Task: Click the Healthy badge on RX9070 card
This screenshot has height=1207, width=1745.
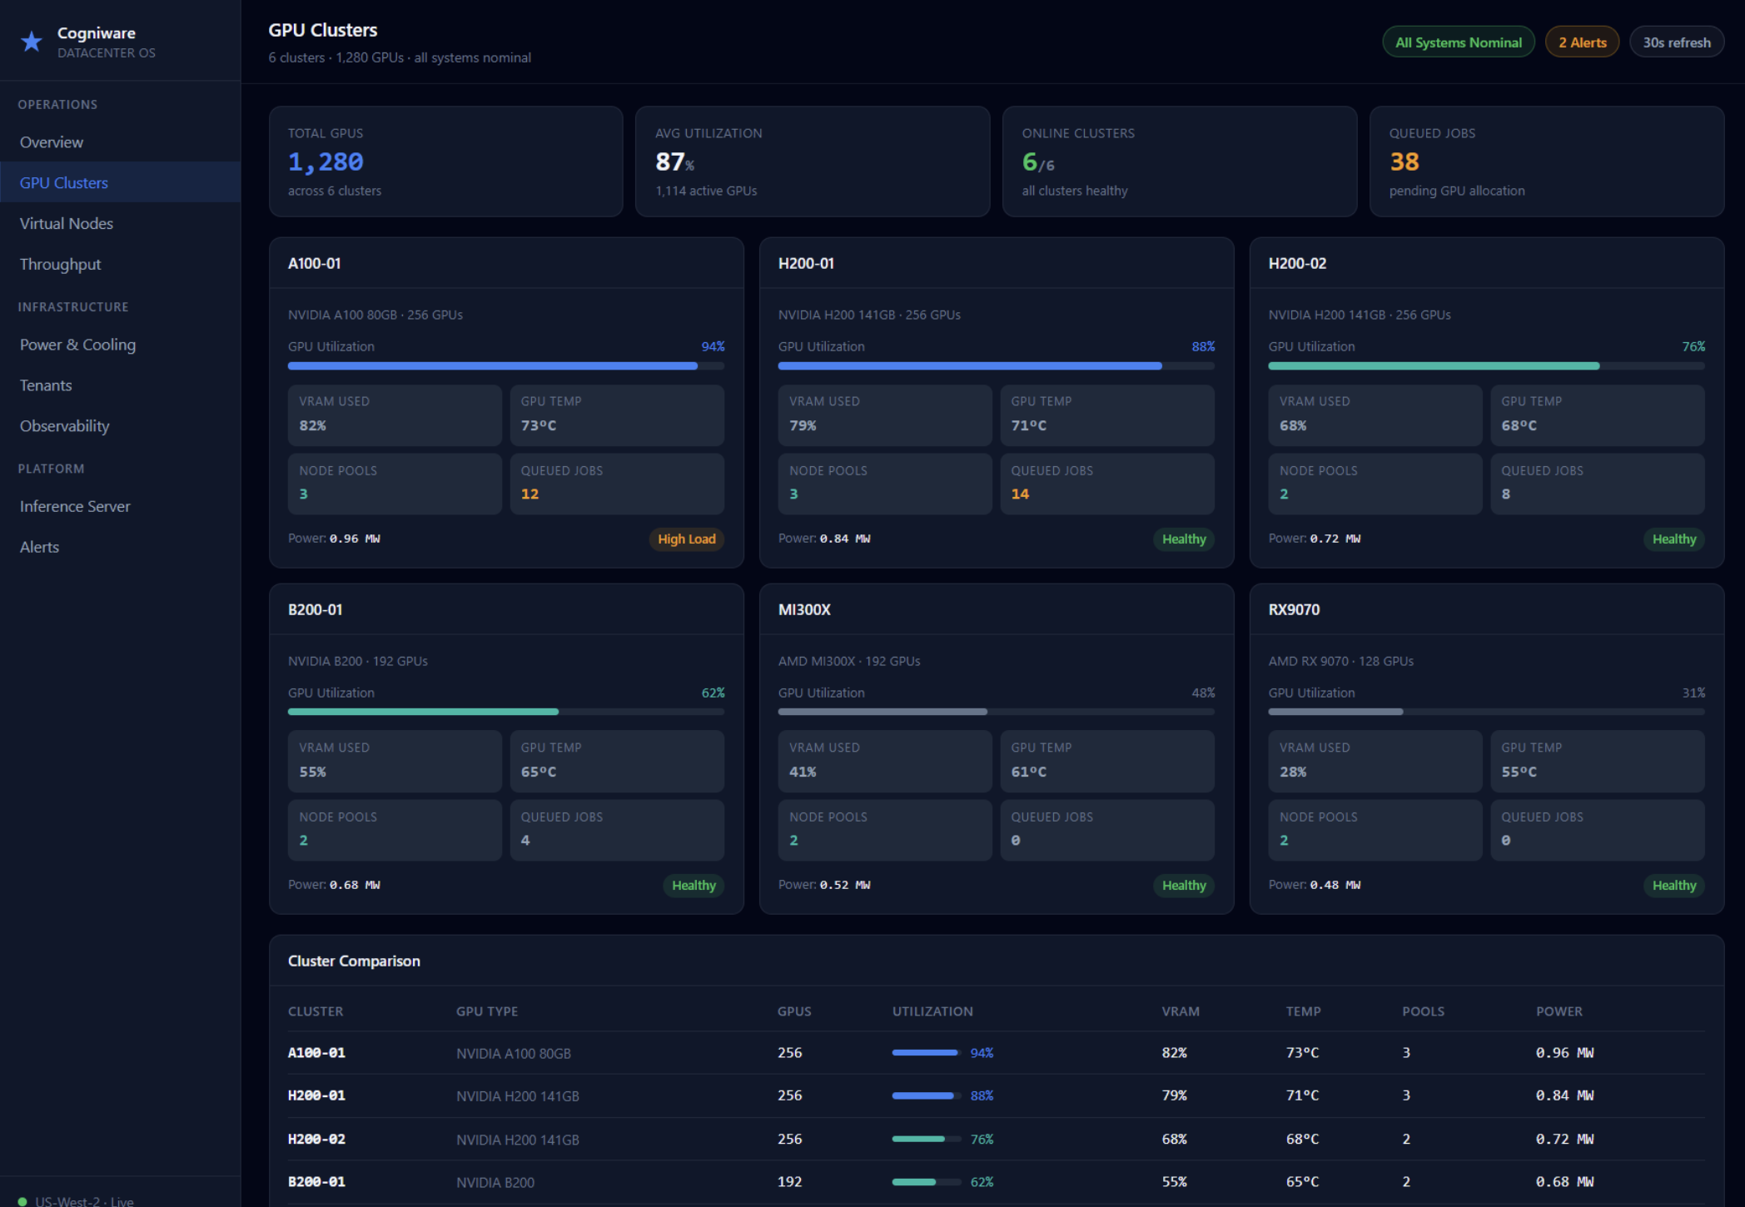Action: click(x=1673, y=885)
